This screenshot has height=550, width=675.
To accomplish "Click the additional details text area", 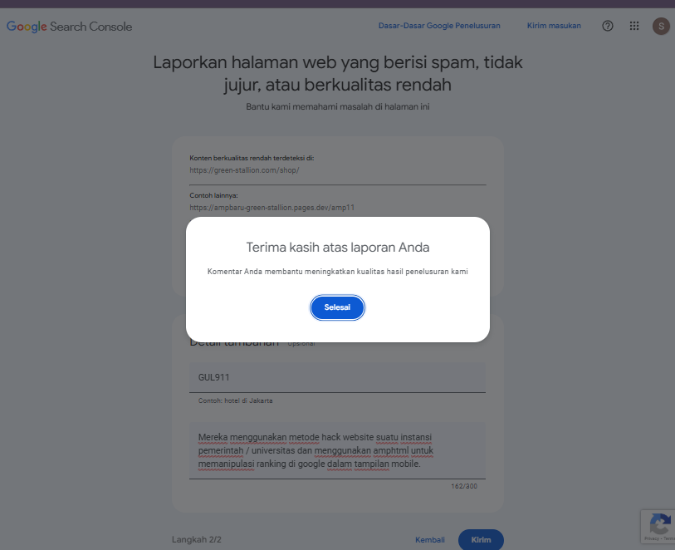I will tap(337, 450).
